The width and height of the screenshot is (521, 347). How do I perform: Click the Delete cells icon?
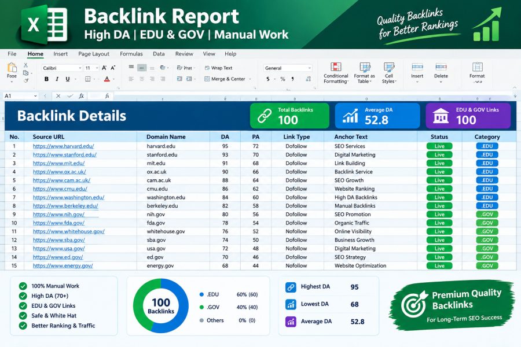(x=441, y=67)
